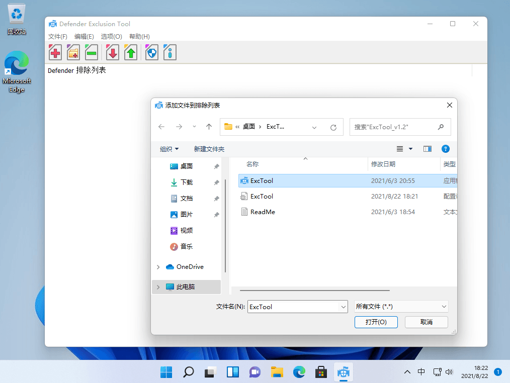The height and width of the screenshot is (383, 510).
Task: Open the 编辑(E) menu
Action: (84, 36)
